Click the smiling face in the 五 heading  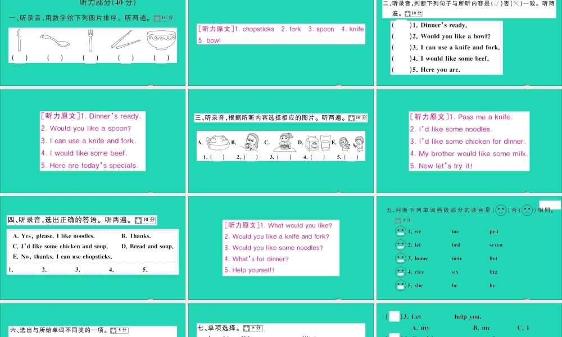coord(500,210)
